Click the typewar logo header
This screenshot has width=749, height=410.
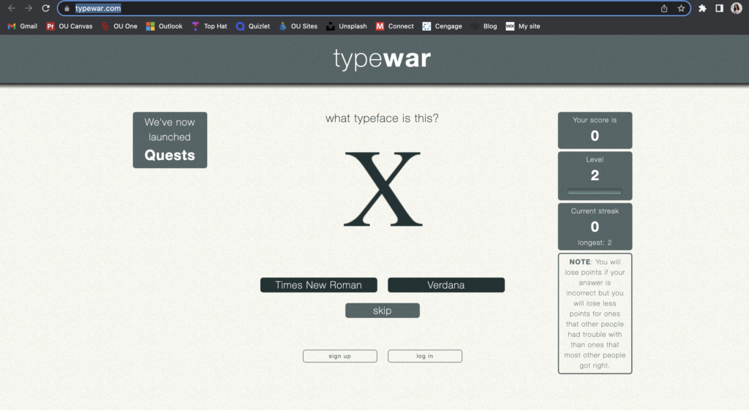pyautogui.click(x=382, y=58)
